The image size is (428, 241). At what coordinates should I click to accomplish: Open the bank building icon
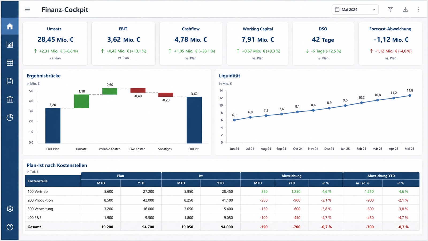(10, 99)
